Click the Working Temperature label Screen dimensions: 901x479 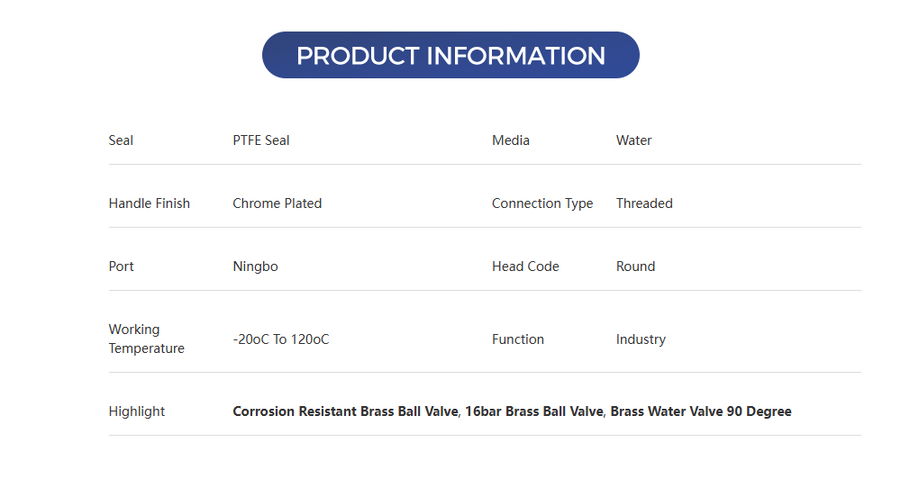click(x=146, y=339)
